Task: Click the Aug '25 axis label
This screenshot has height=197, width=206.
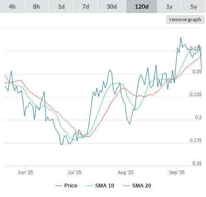Action: click(x=126, y=172)
